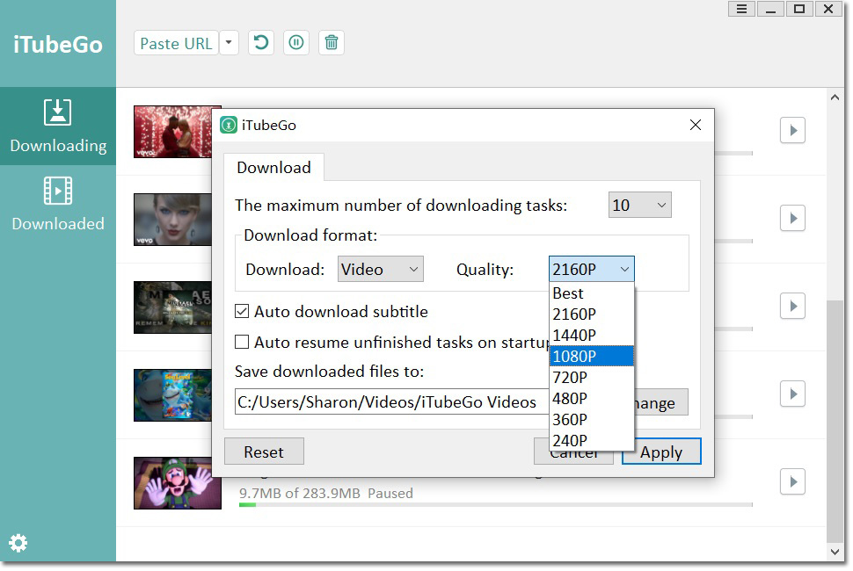Viewport: 853px width, 571px height.
Task: Open the Download type dropdown showing Video
Action: (x=380, y=269)
